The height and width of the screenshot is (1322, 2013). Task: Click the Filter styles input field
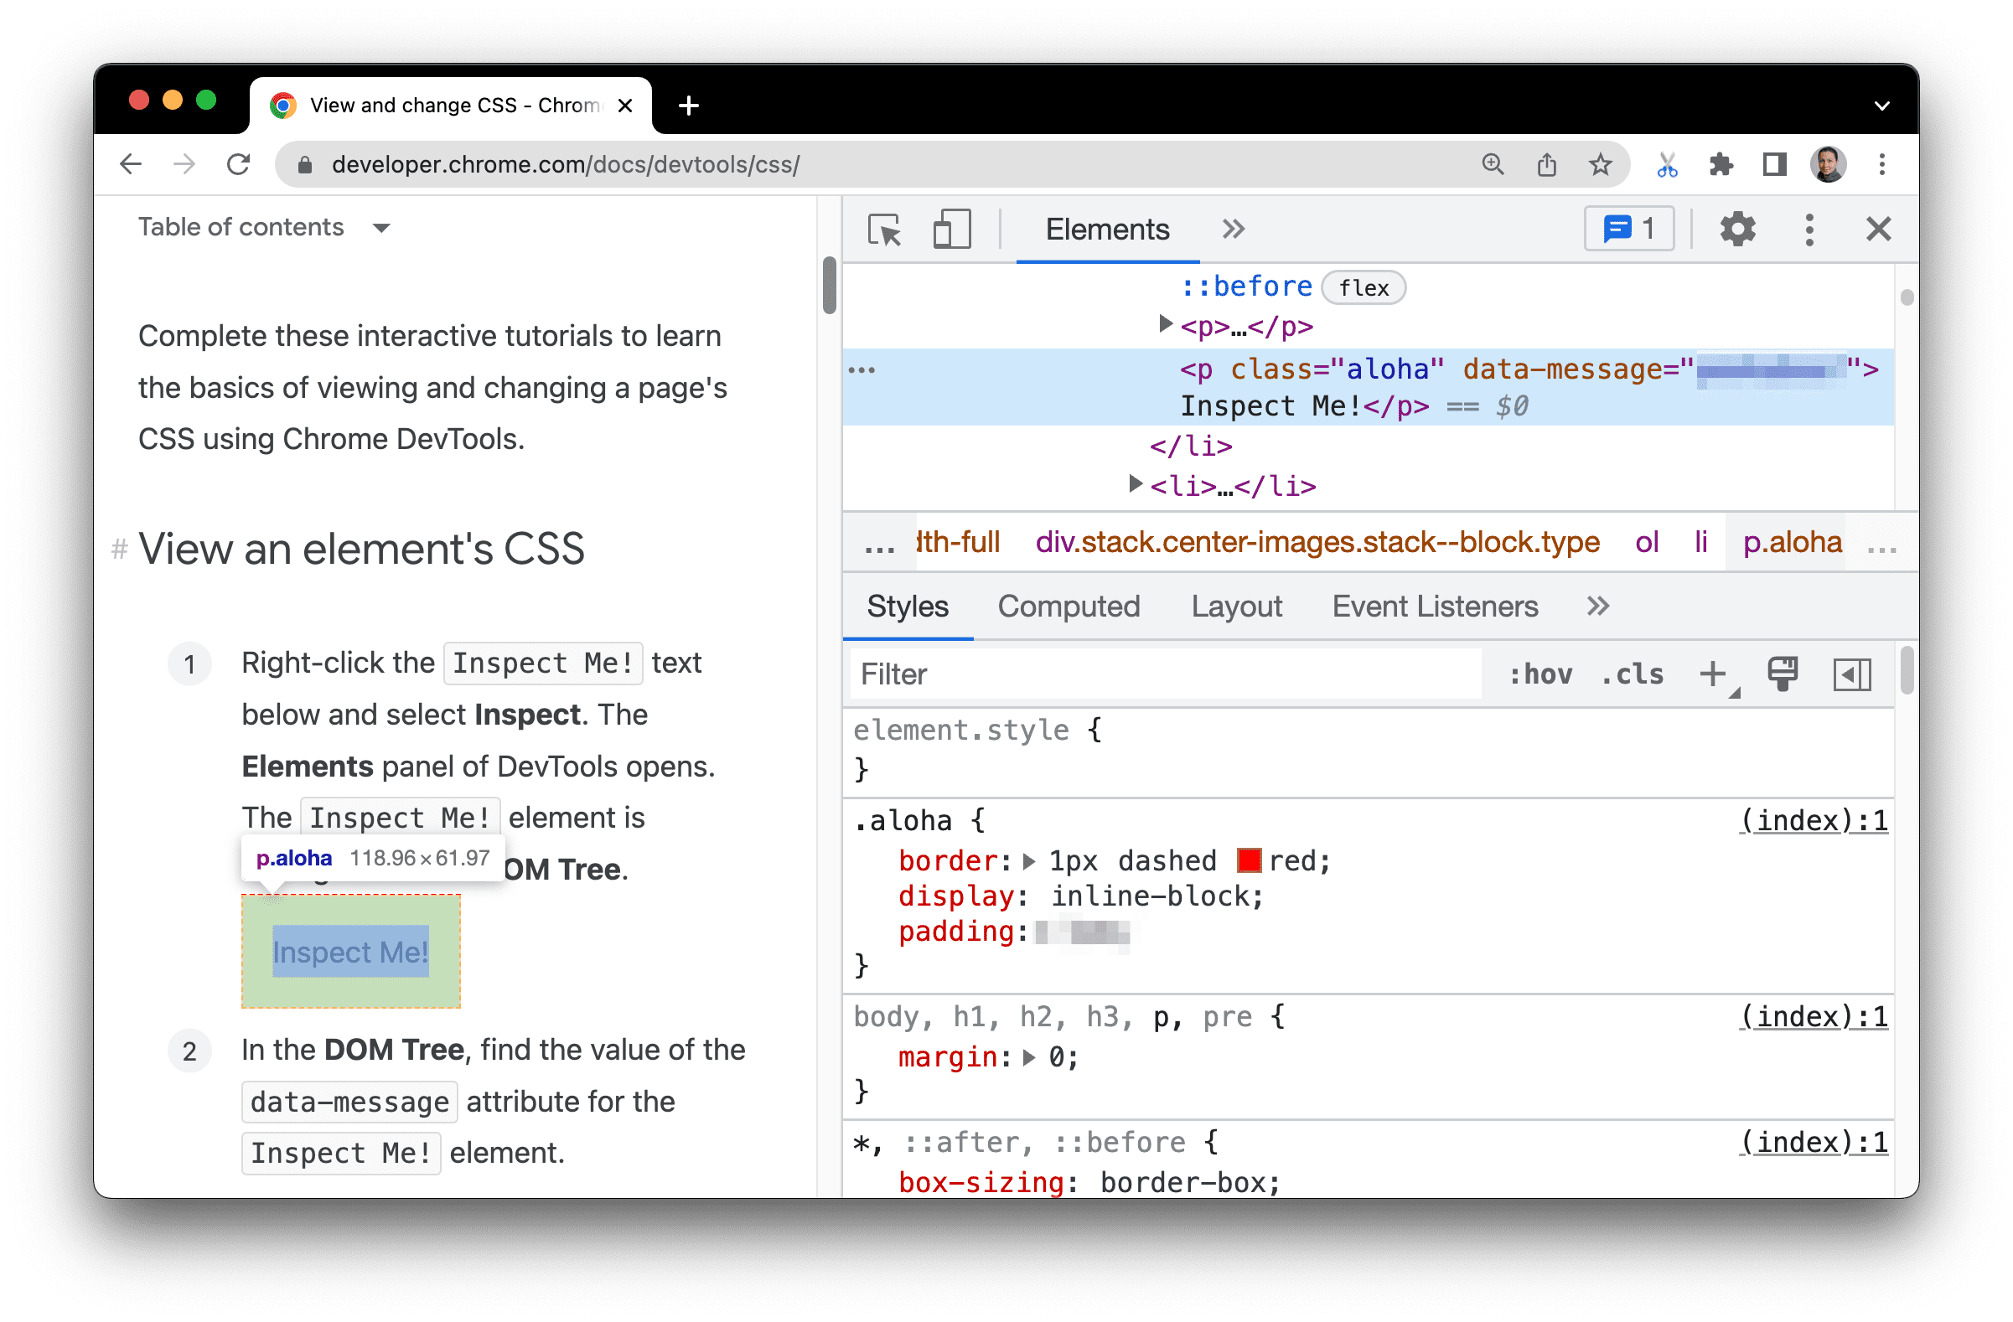1166,674
